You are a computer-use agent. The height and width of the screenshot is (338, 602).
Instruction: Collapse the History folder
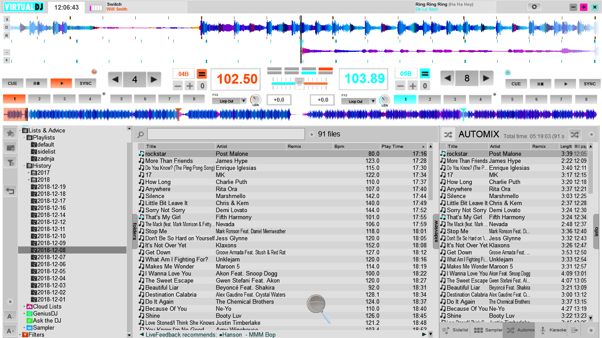tap(25, 165)
